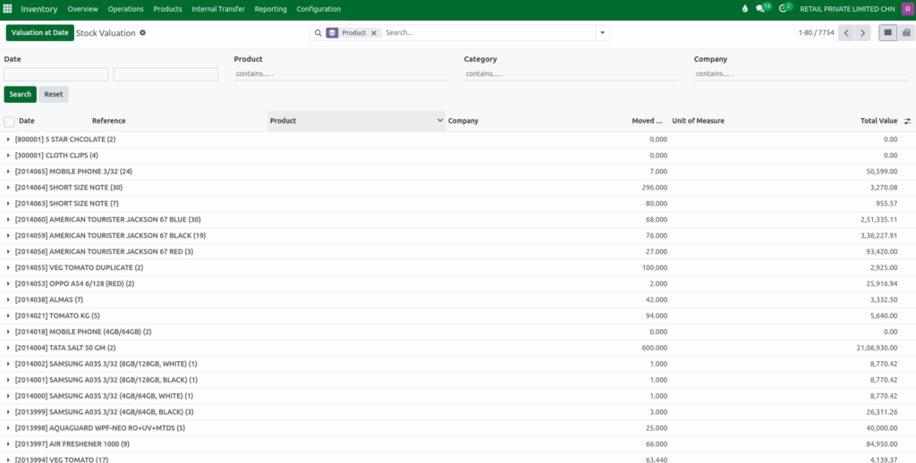Expand the SHORT SIZE NOTE (30) group
Image resolution: width=916 pixels, height=463 pixels.
8,188
